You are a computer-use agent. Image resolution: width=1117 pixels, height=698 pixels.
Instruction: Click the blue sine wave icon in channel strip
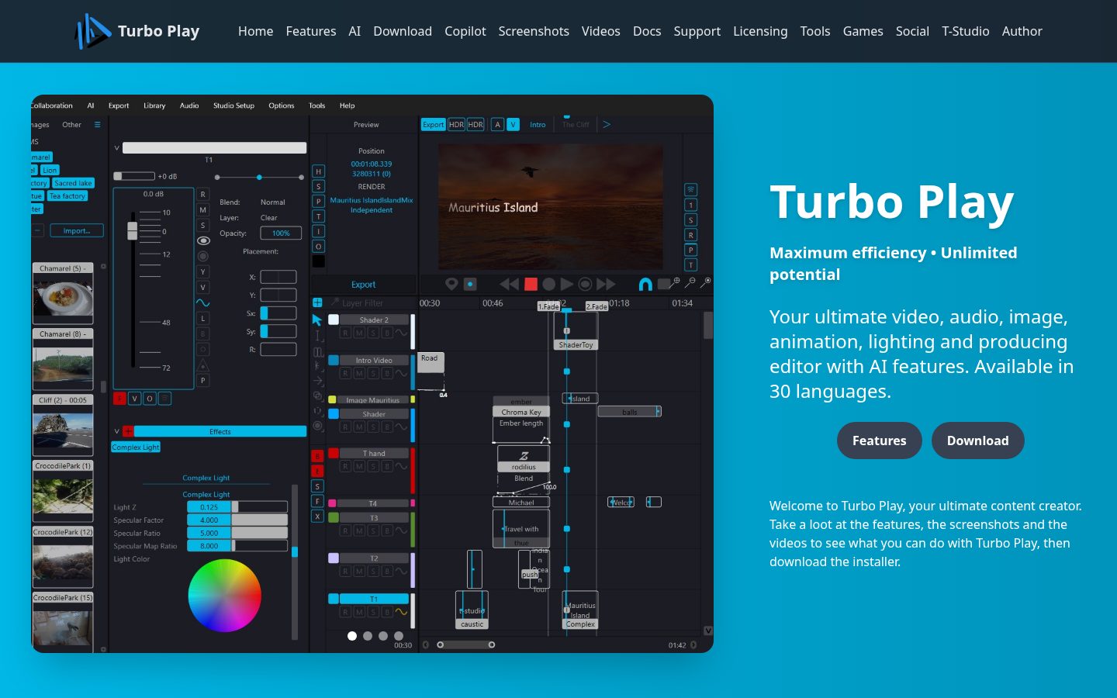click(202, 302)
